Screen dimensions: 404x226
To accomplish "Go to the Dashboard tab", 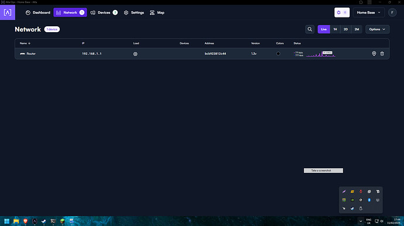I will [x=38, y=12].
